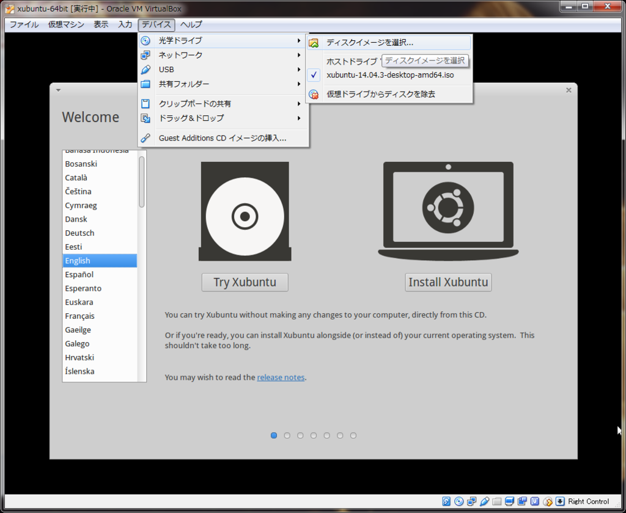This screenshot has width=626, height=513.
Task: Select the first installer page dot
Action: 274,435
